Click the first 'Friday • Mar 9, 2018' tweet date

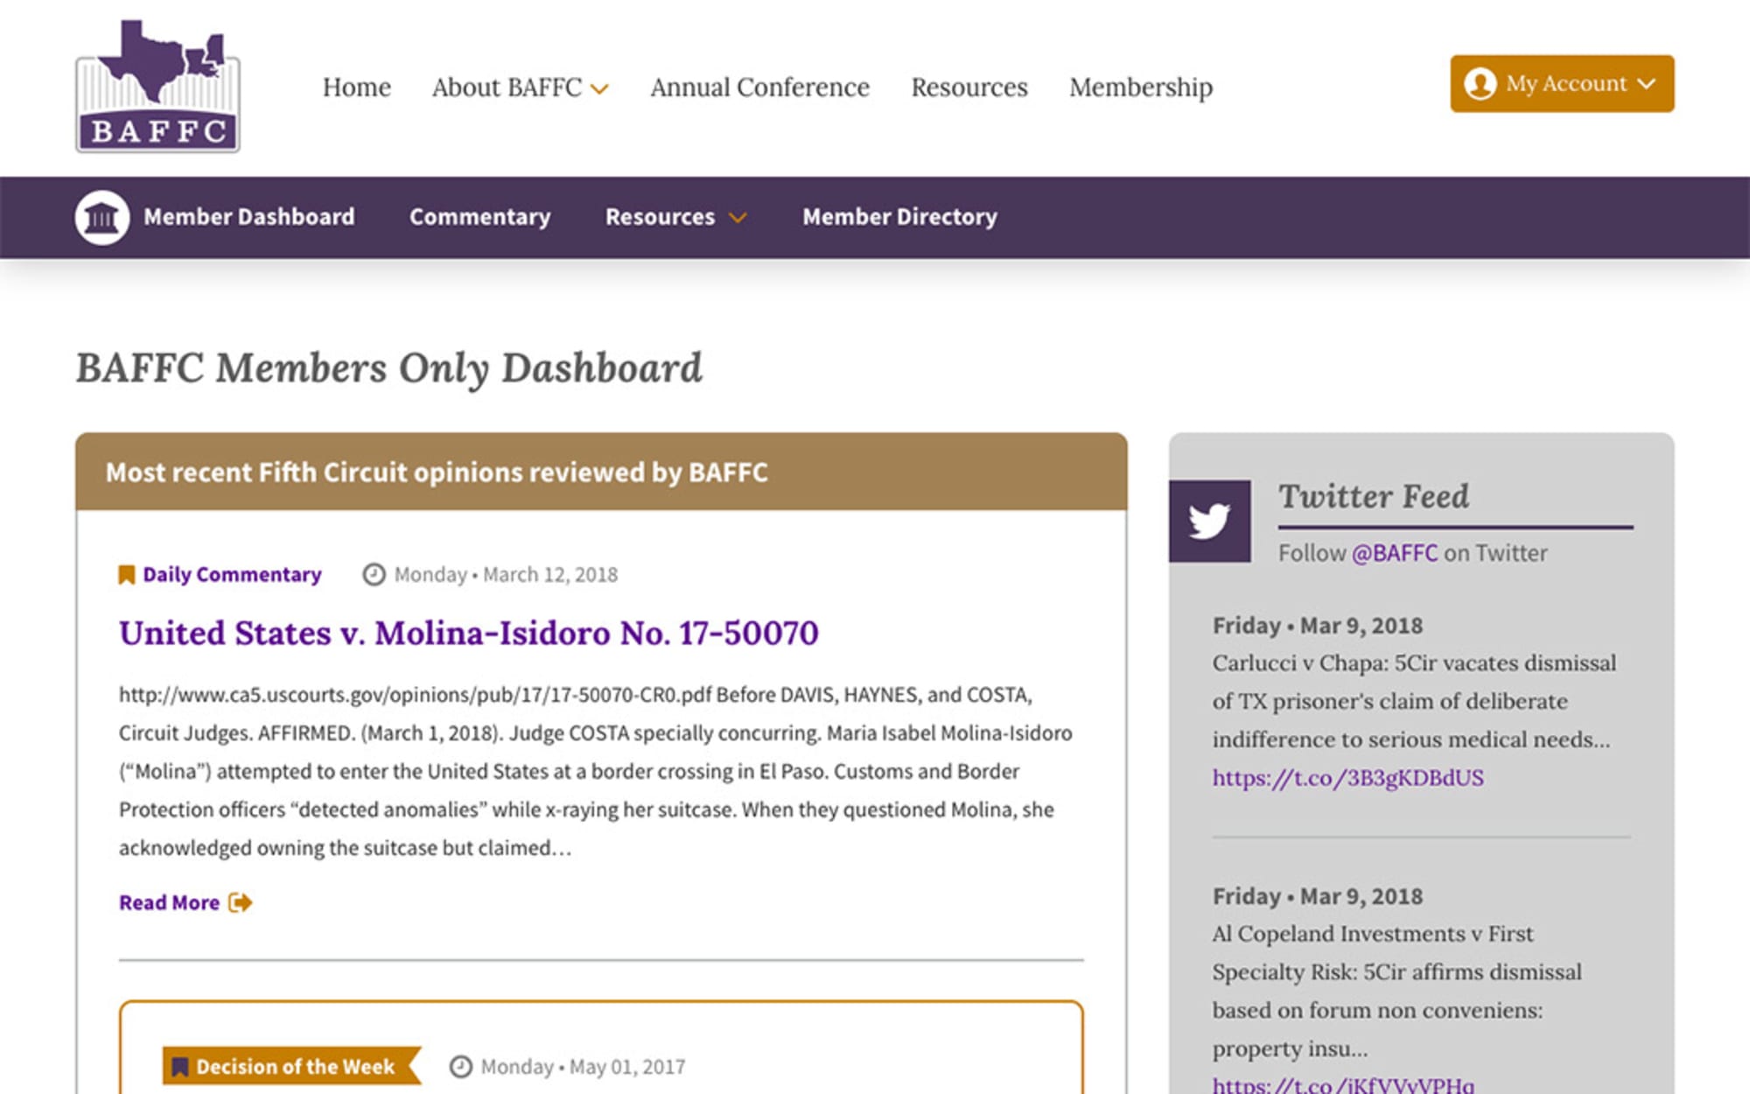(1318, 626)
